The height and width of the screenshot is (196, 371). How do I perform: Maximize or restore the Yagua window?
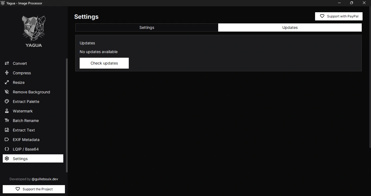352,3
